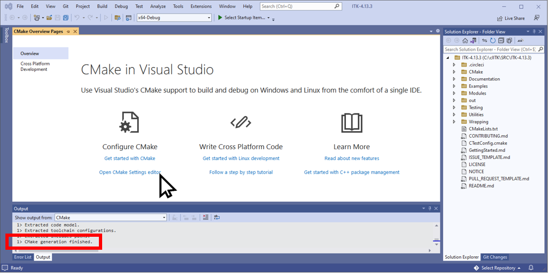Select Cross Platform Development page

(x=35, y=66)
